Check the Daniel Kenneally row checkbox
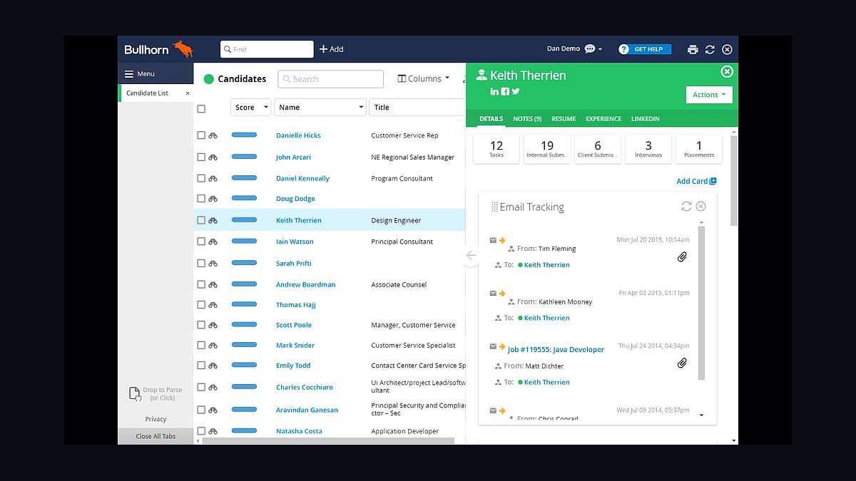The image size is (856, 481). tap(201, 178)
